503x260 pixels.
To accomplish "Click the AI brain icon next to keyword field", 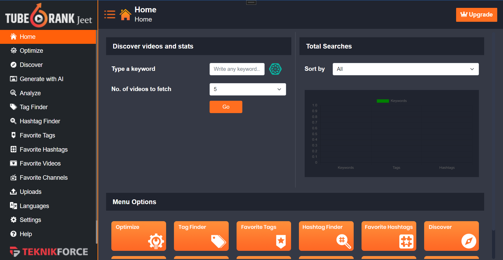I will click(x=275, y=69).
